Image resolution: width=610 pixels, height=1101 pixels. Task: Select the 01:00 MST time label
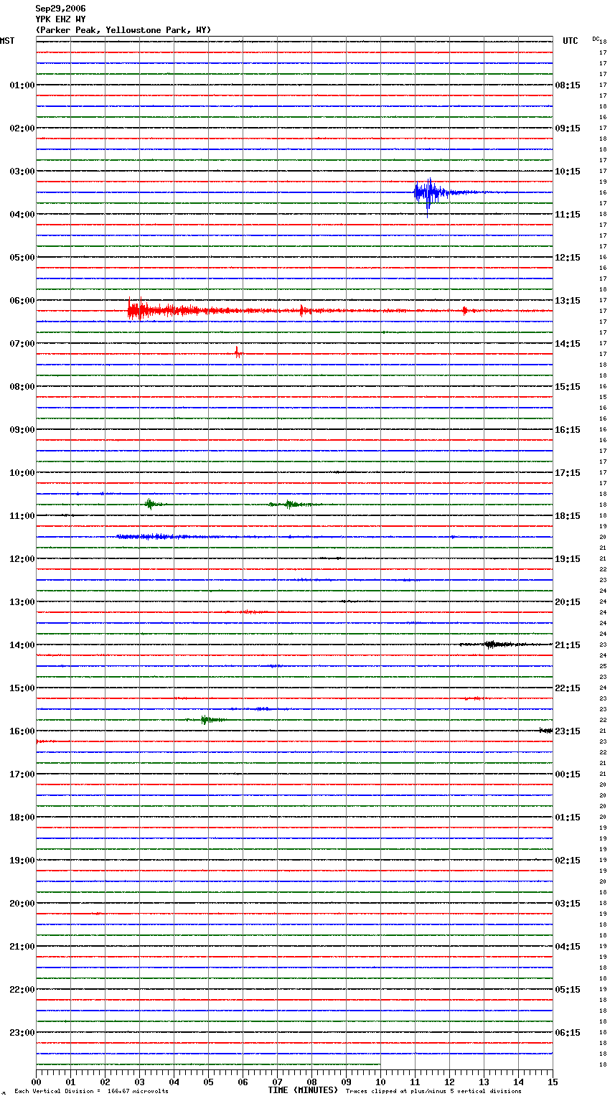pos(22,85)
